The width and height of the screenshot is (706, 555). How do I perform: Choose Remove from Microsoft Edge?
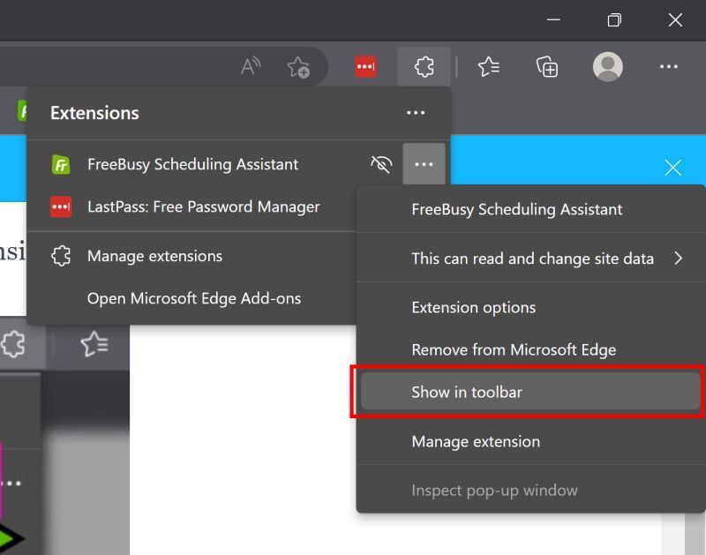point(530,349)
